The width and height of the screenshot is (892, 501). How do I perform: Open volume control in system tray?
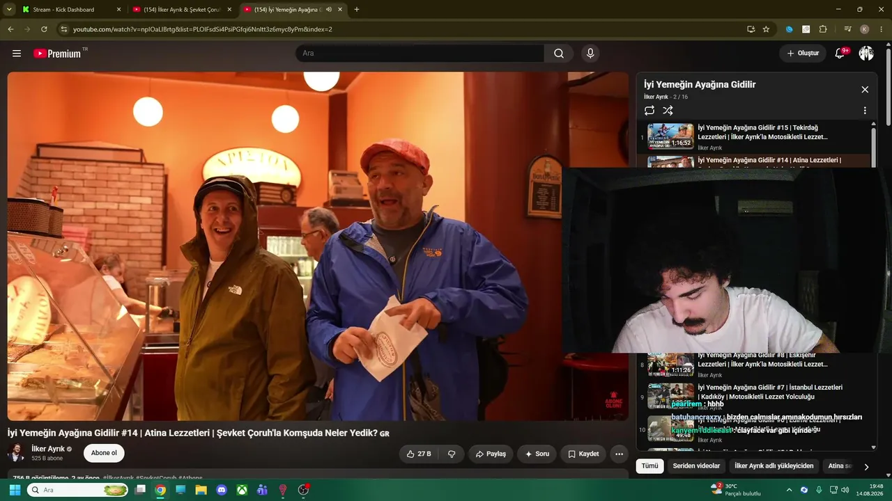[x=845, y=490]
